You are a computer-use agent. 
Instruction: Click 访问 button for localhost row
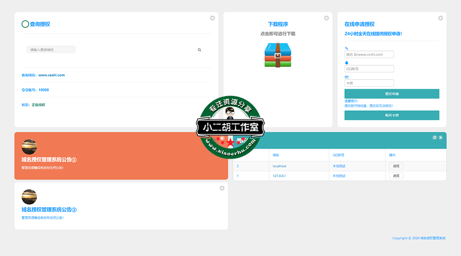pos(396,166)
